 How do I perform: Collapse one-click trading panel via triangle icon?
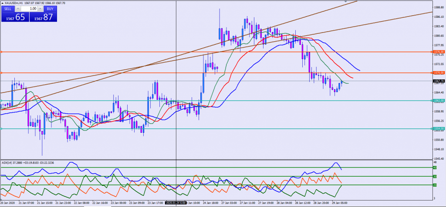point(3,3)
